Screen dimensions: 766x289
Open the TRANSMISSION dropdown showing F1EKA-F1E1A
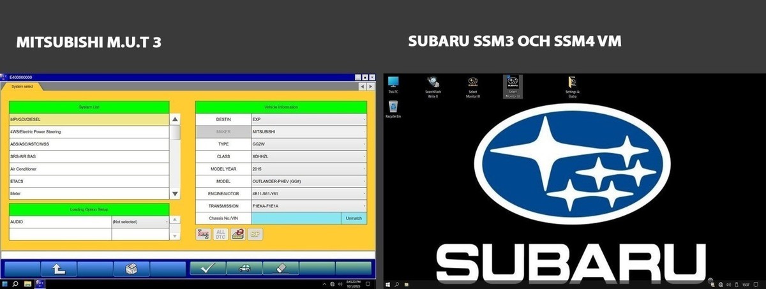point(309,206)
